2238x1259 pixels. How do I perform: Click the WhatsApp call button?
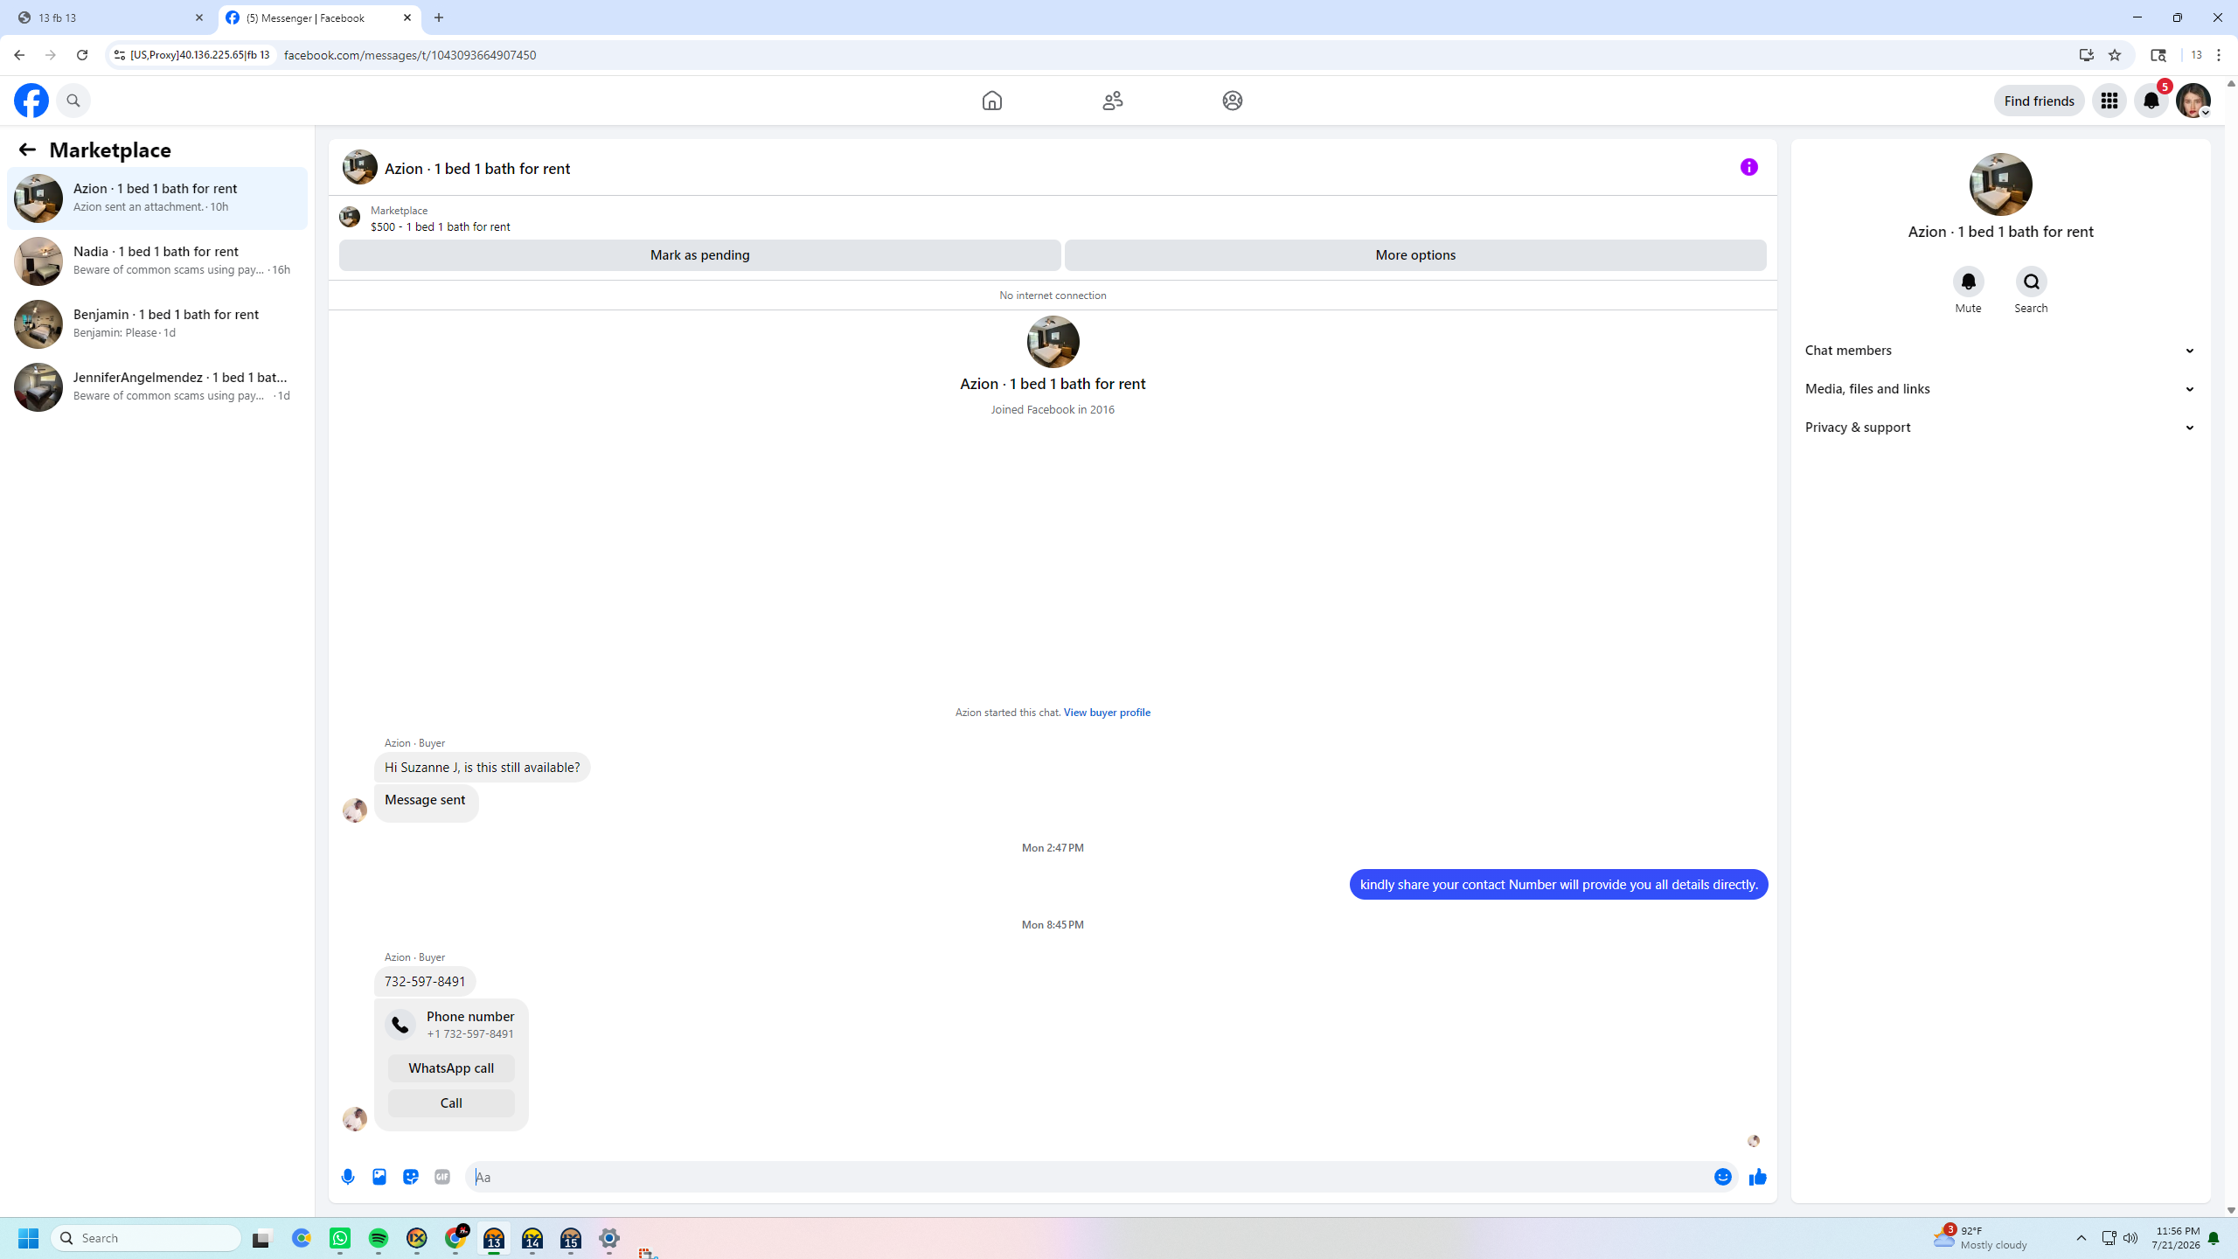[x=451, y=1068]
